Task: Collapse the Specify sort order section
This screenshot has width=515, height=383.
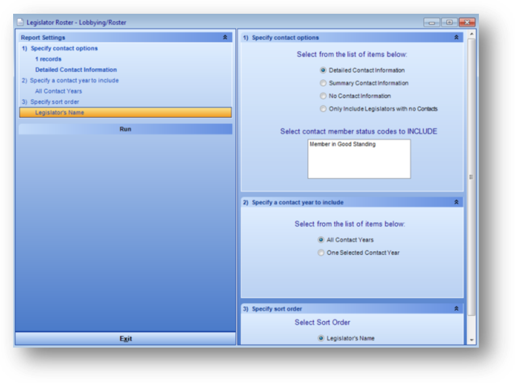Action: pyautogui.click(x=456, y=309)
